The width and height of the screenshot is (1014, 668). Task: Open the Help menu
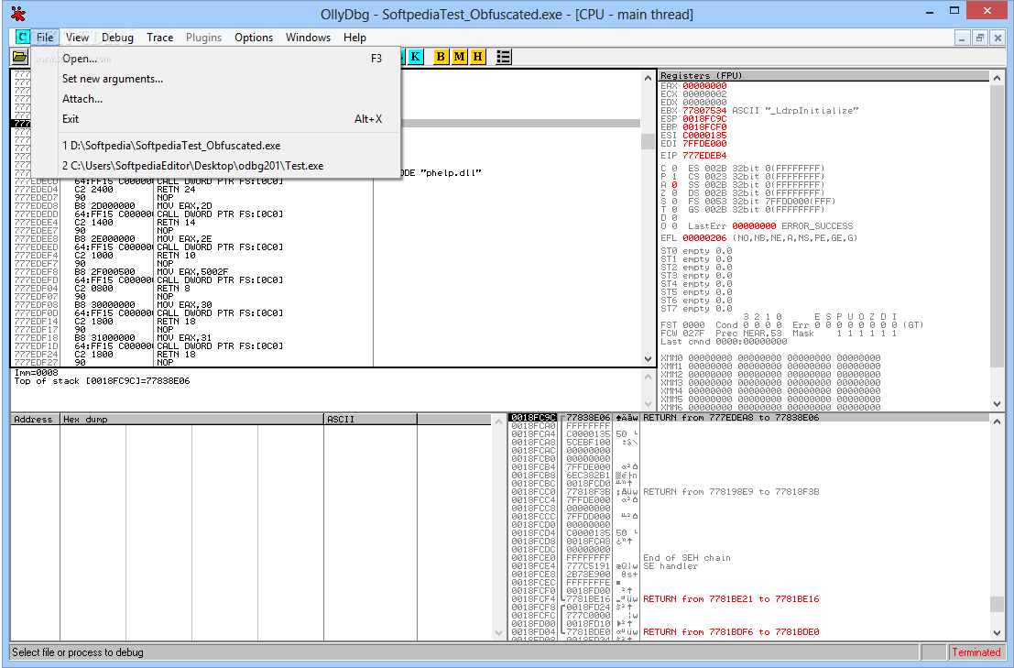(354, 37)
